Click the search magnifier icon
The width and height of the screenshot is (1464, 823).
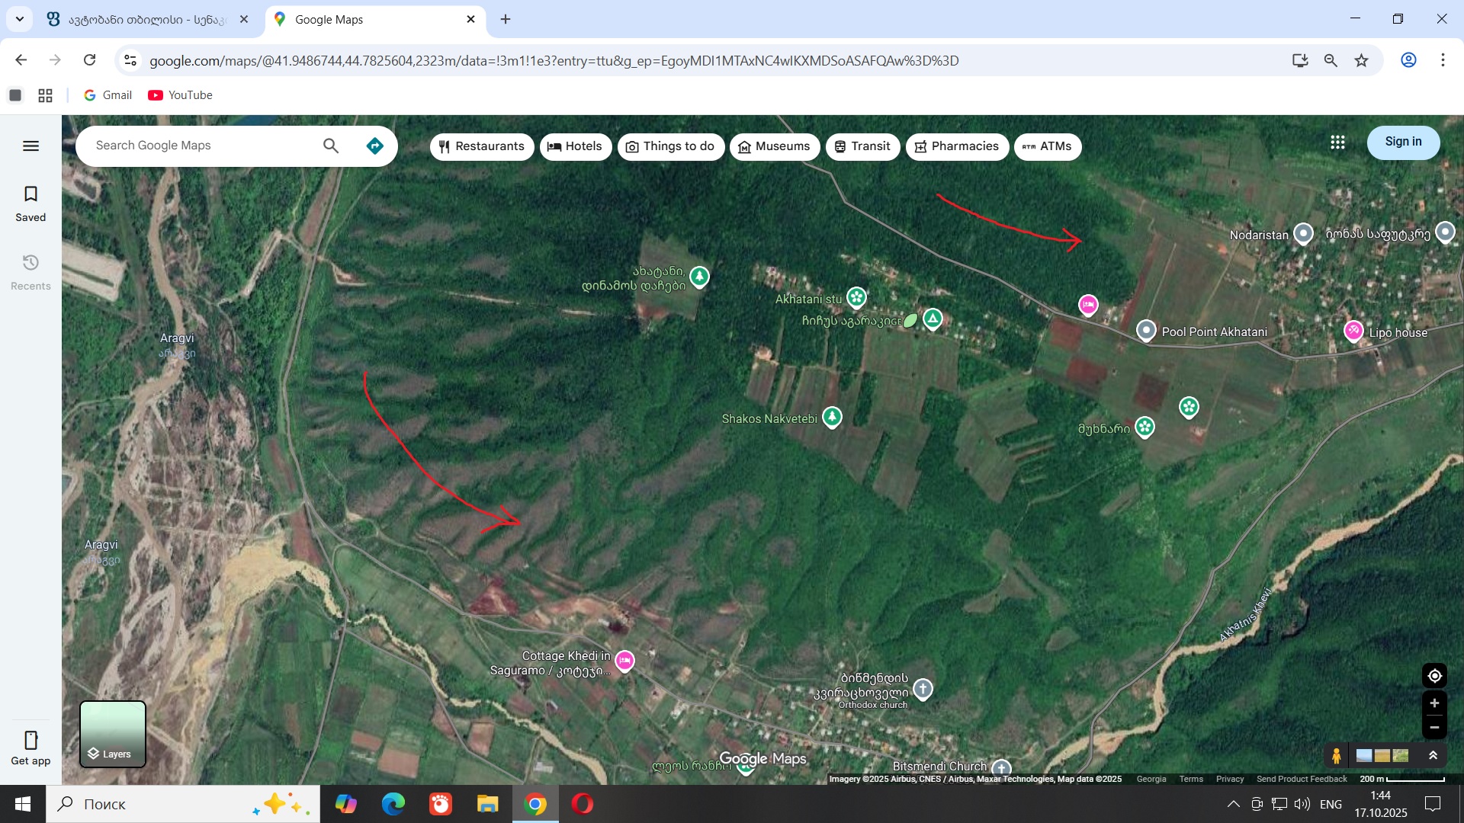point(330,146)
